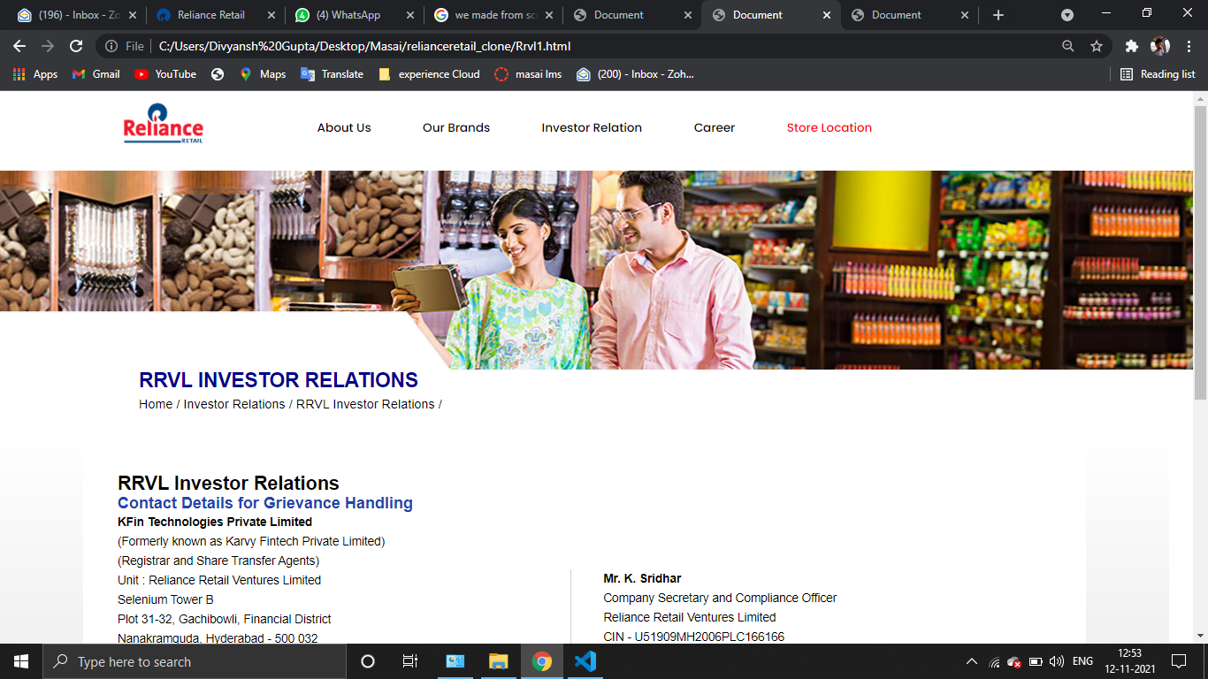Click scrollbar down arrow
The image size is (1208, 679).
click(1200, 636)
